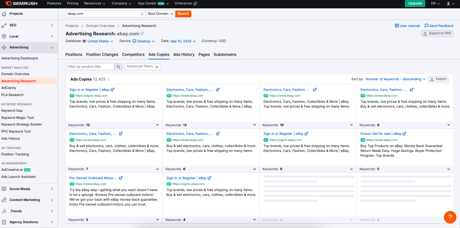Open Projects breadcrumb link

72,26
